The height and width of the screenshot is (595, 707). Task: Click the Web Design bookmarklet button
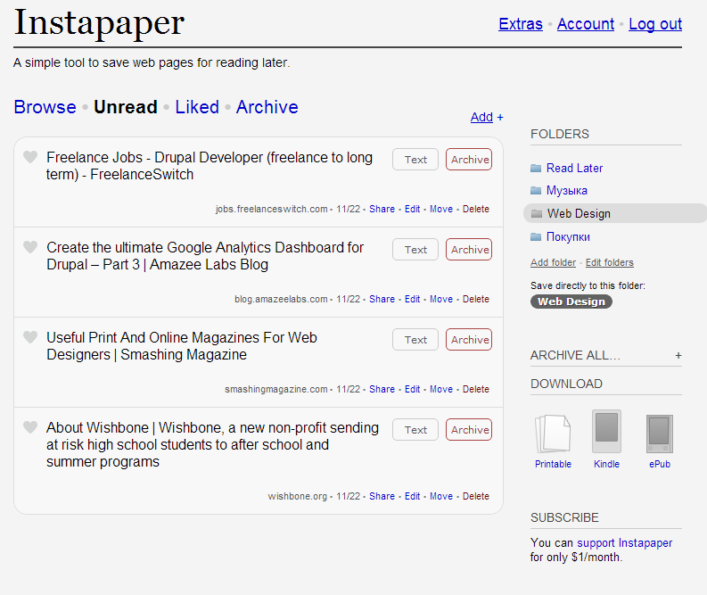click(571, 302)
